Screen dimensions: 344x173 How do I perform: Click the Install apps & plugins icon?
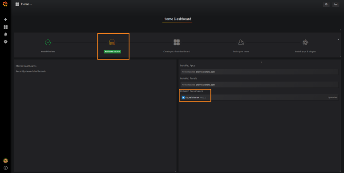[305, 42]
